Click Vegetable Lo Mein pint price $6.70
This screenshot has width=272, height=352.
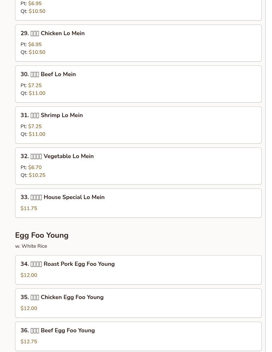click(35, 167)
